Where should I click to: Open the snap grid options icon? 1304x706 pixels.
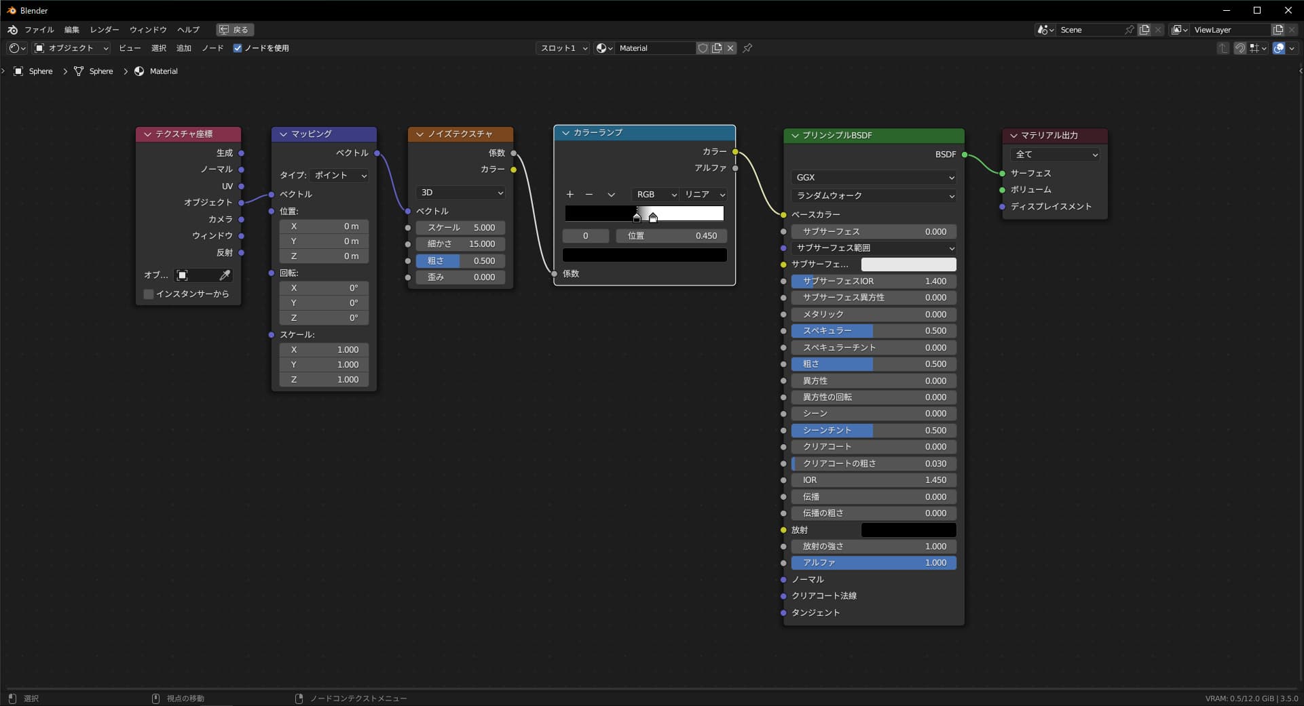tap(1258, 48)
